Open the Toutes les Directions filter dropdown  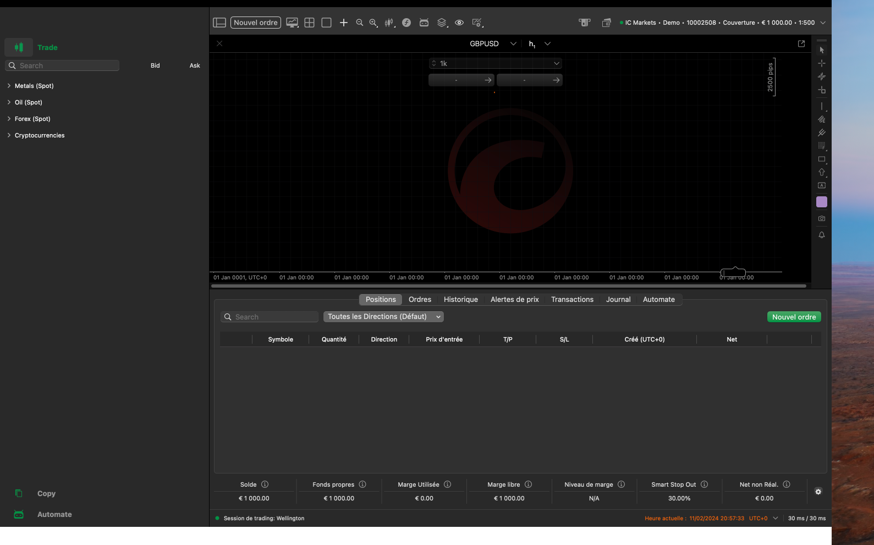(x=383, y=317)
